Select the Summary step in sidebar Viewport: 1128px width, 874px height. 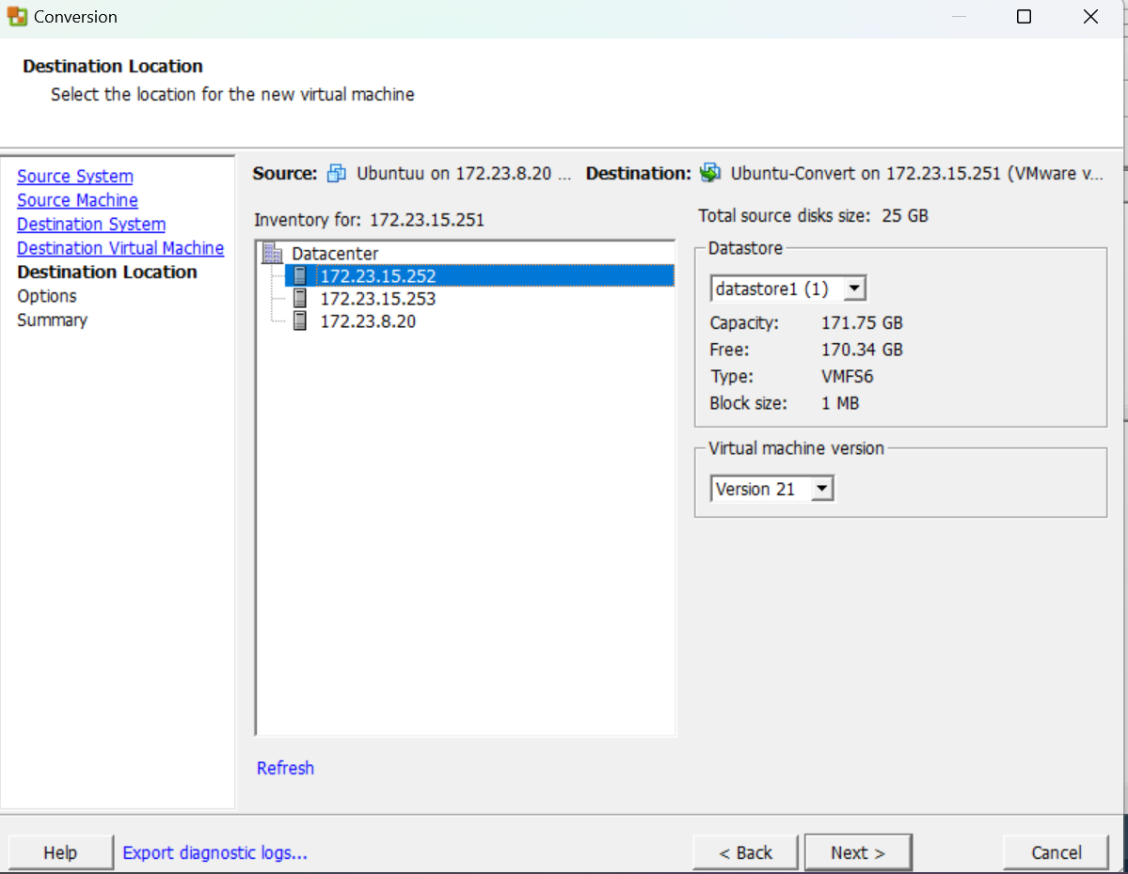pos(52,320)
